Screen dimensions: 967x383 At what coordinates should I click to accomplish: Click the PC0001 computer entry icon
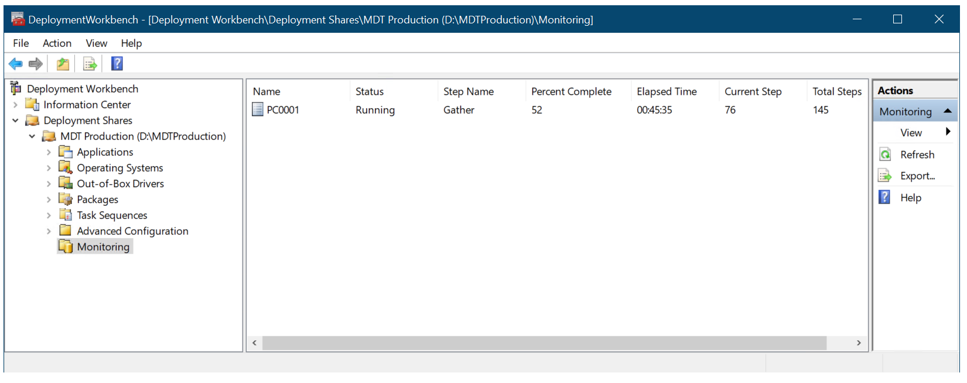pos(258,109)
